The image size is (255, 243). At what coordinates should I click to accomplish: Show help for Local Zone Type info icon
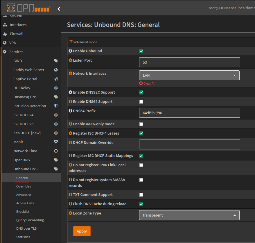[x=70, y=213]
